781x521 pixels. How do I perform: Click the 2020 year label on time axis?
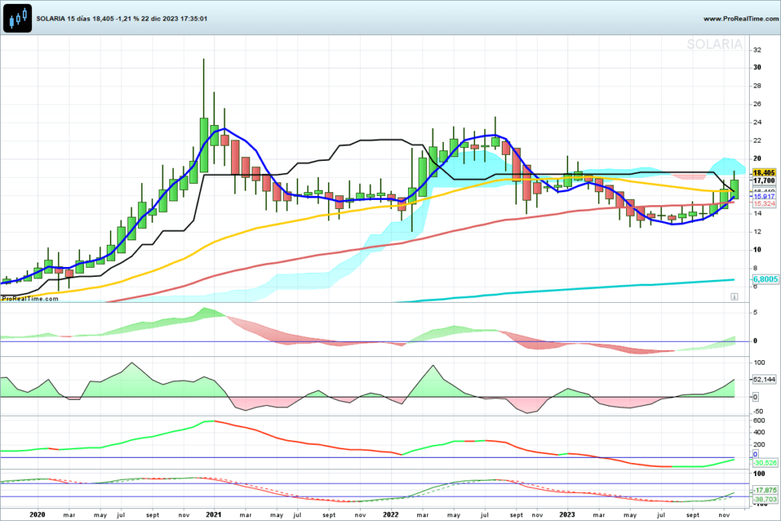coord(37,515)
